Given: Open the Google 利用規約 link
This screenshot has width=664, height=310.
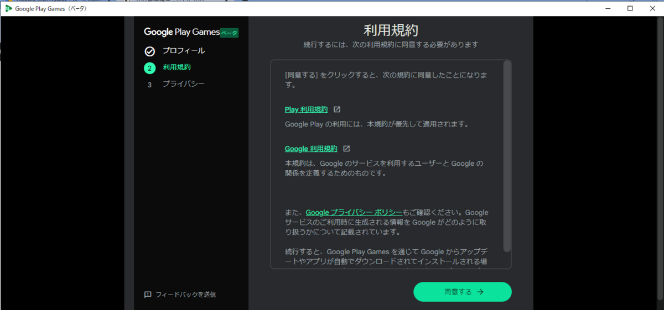Looking at the screenshot, I should coord(311,149).
